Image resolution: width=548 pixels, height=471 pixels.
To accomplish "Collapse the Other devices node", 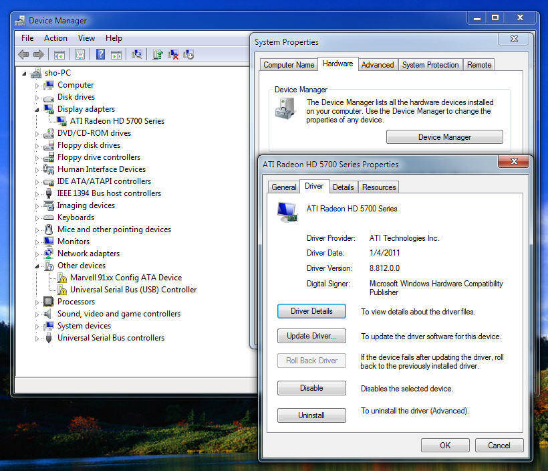I will click(x=37, y=266).
